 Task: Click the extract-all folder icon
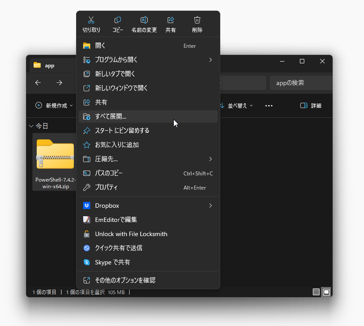coord(87,116)
